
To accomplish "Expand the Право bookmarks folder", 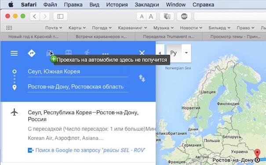I will (x=245, y=28).
